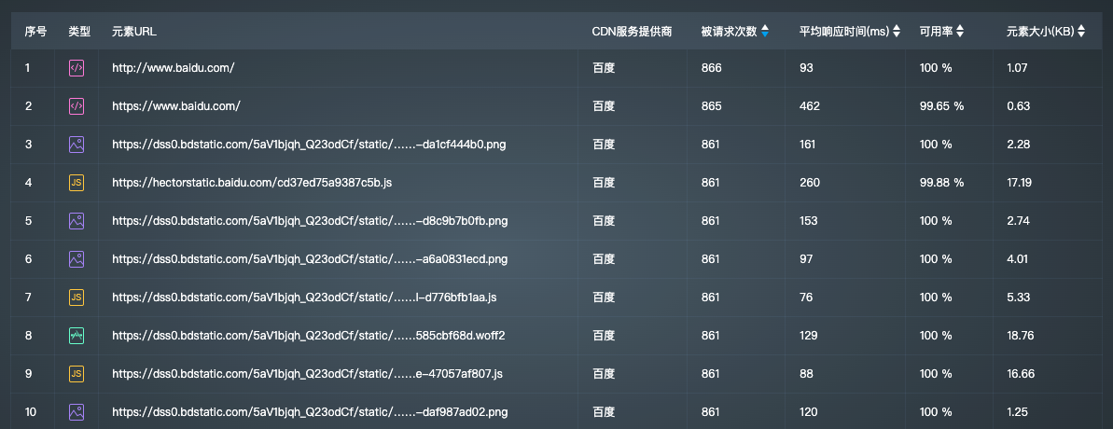1113x429 pixels.
Task: Open the hectorstatic.baidu.com cd37ed75a9387c5b.js URL
Action: coord(252,183)
